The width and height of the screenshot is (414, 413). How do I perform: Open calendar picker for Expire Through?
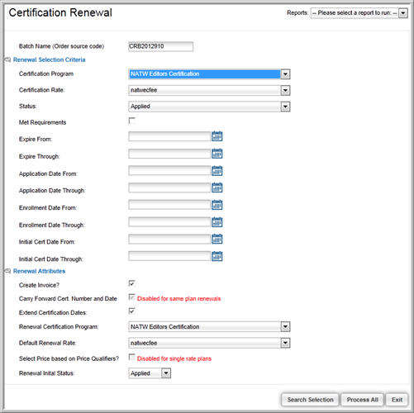coord(217,154)
